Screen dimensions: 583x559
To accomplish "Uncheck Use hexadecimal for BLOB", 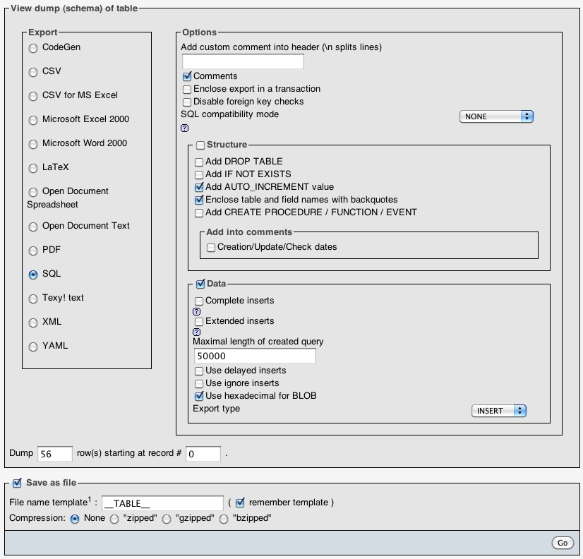I will tap(199, 397).
